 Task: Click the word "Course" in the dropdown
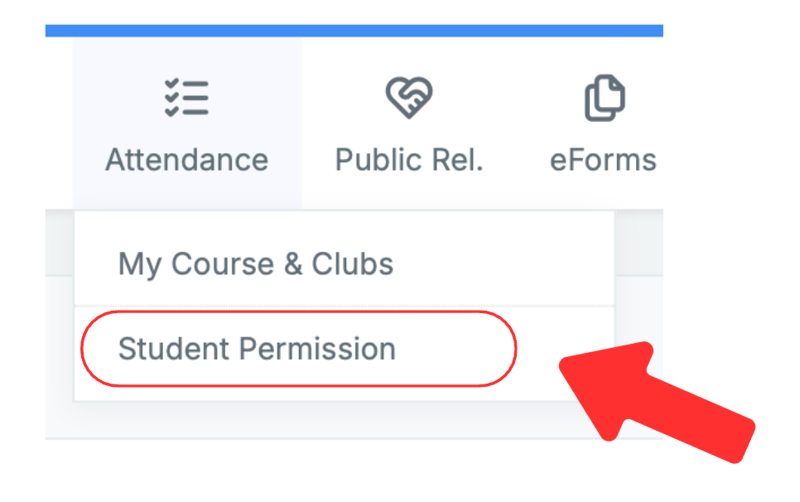click(x=222, y=264)
